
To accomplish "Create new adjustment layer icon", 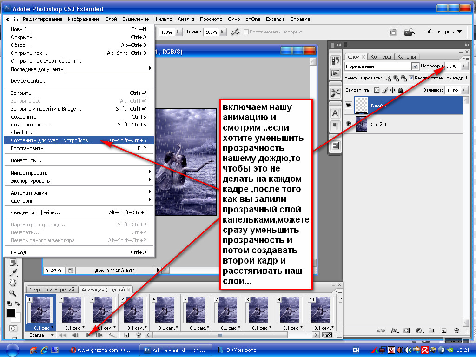I will coord(419,331).
